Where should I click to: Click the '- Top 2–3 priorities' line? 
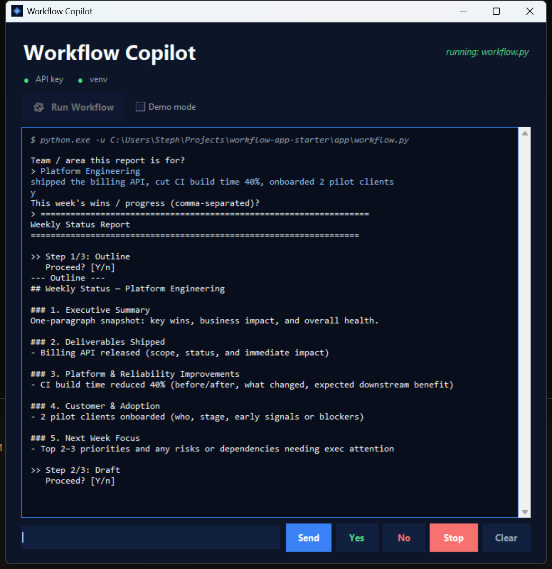click(x=212, y=448)
